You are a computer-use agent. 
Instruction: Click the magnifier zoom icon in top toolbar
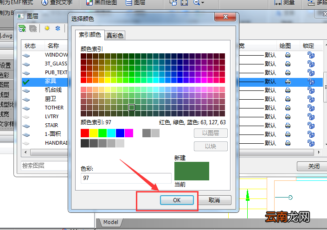coord(196,2)
